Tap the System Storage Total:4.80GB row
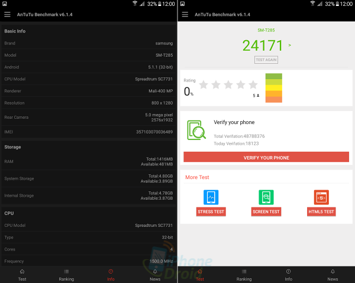The image size is (355, 283). [89, 178]
